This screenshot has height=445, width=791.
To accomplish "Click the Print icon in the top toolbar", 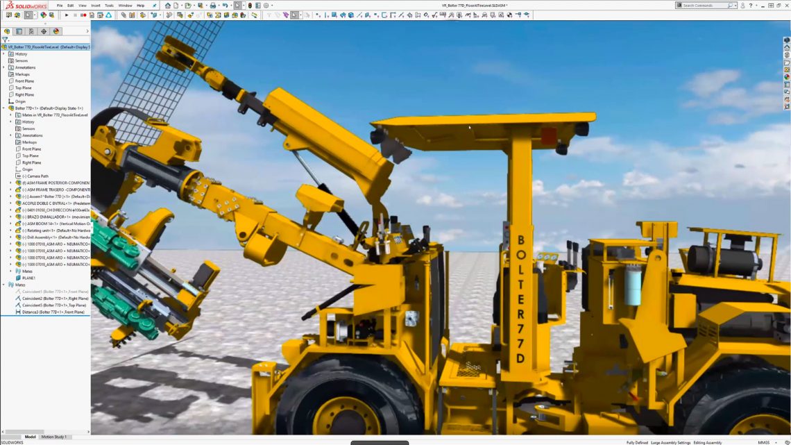I will click(213, 5).
